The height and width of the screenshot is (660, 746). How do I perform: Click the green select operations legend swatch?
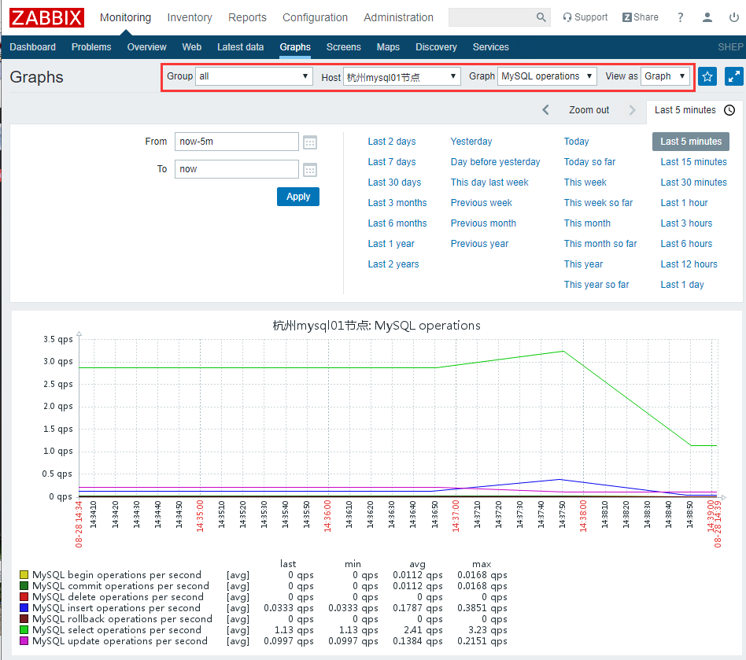(x=24, y=630)
